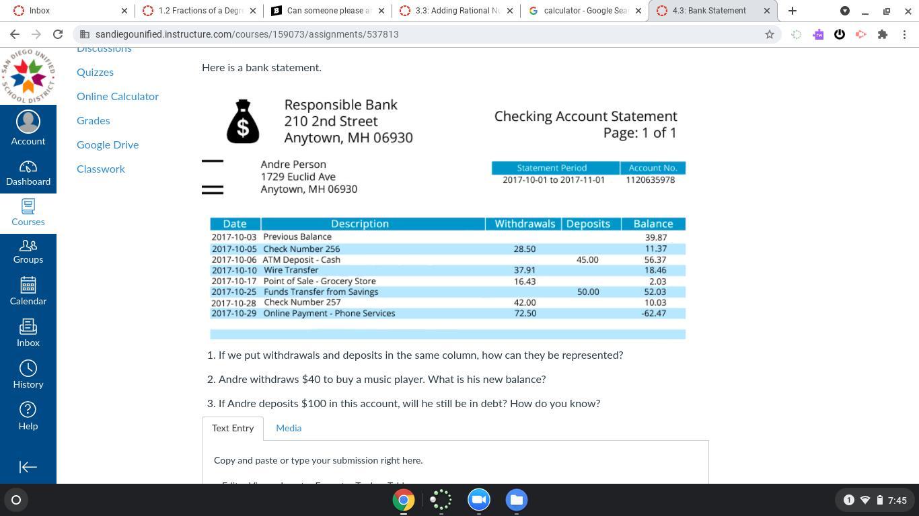Click the San Diego Unified school logo

click(28, 75)
